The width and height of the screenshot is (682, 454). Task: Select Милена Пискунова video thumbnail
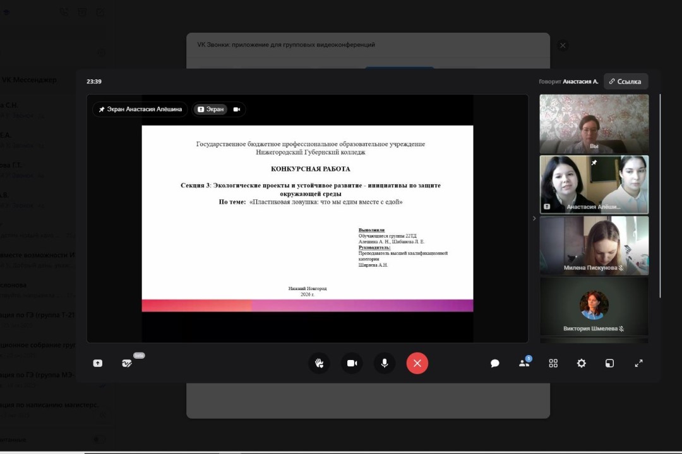[x=594, y=245]
